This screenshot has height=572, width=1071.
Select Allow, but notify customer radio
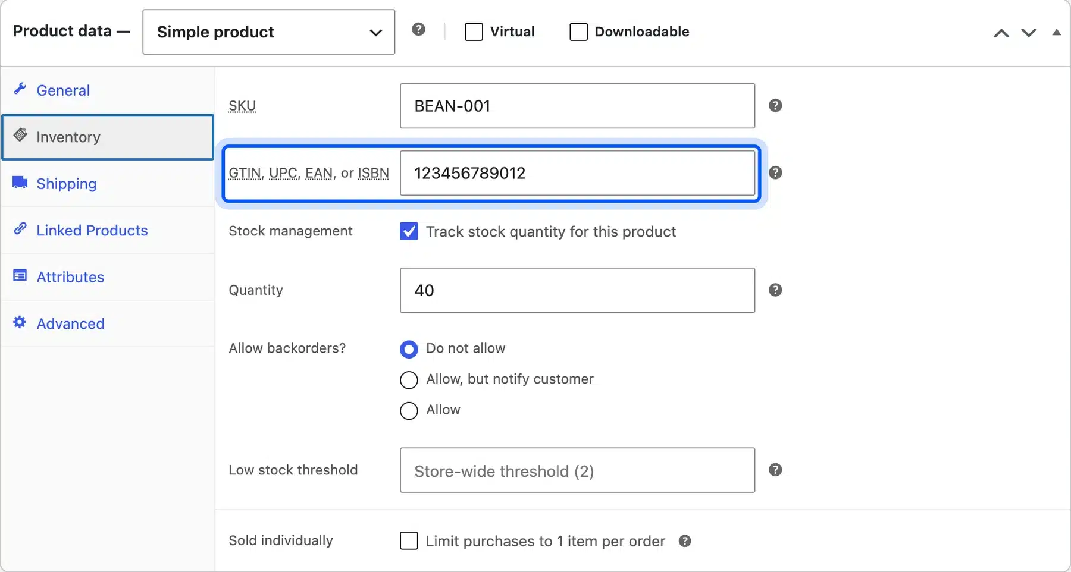(409, 380)
